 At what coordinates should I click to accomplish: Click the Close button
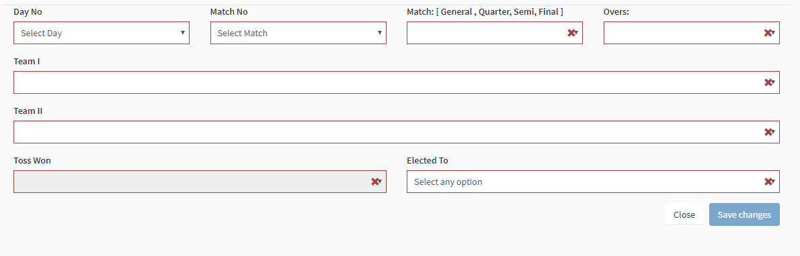coord(684,214)
